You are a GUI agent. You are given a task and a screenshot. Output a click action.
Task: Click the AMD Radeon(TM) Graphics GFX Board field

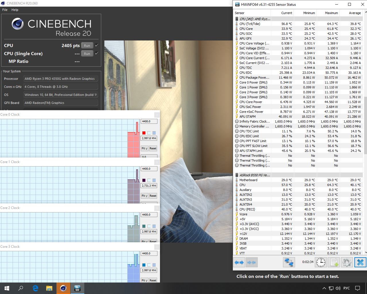coord(60,103)
